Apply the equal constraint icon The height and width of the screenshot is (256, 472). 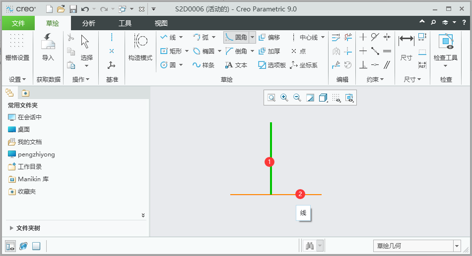[x=387, y=51]
